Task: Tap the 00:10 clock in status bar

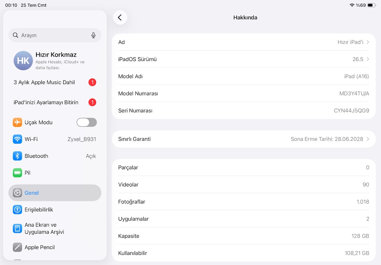Action: click(11, 5)
